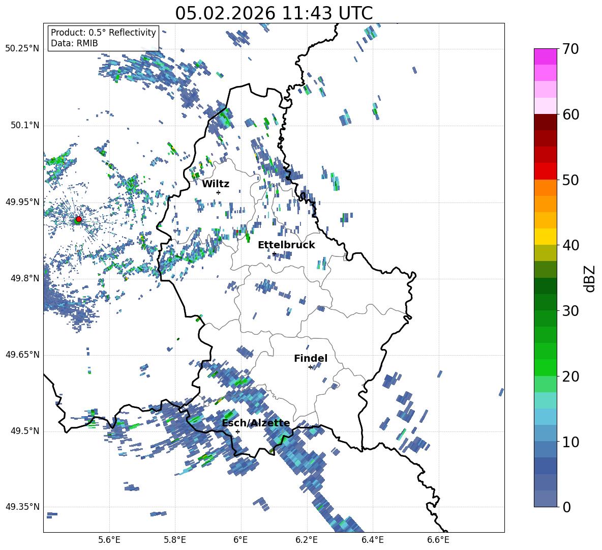The image size is (602, 550).
Task: Click the dark red colorbar segment below 60
Action: tap(545, 122)
